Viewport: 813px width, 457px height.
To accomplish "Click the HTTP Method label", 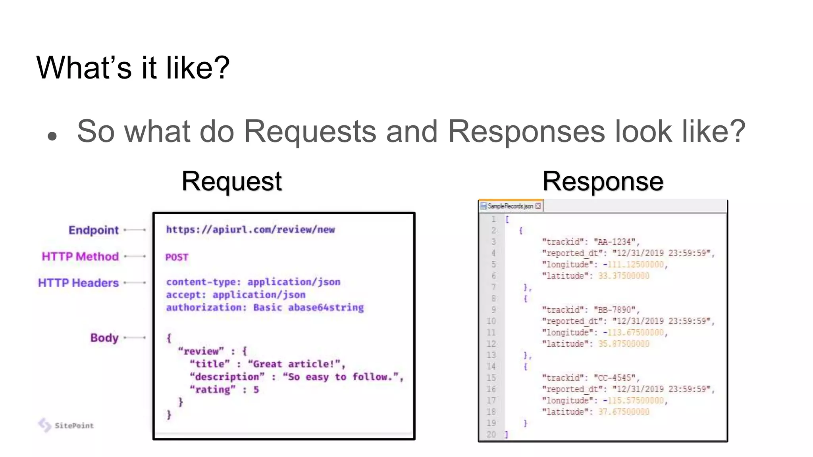I will [x=80, y=256].
